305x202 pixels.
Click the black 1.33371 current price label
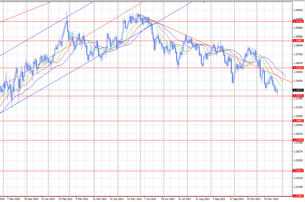[298, 90]
